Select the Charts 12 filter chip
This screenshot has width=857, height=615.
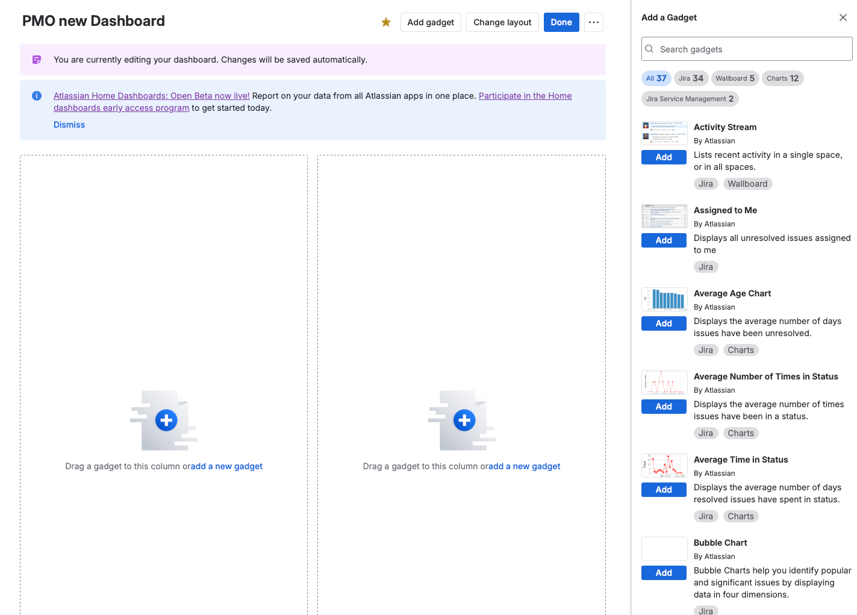[782, 78]
